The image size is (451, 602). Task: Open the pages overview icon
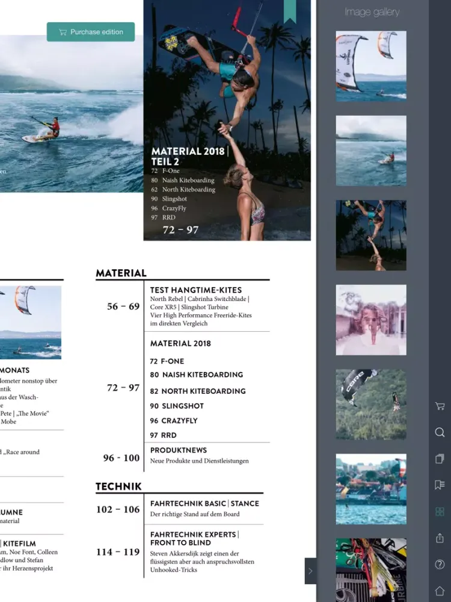pos(440,458)
